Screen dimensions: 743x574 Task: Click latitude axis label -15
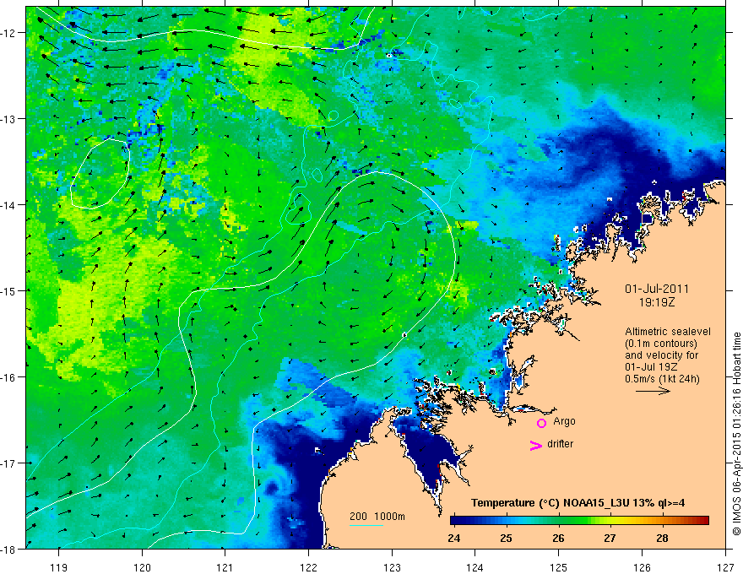tap(8, 290)
